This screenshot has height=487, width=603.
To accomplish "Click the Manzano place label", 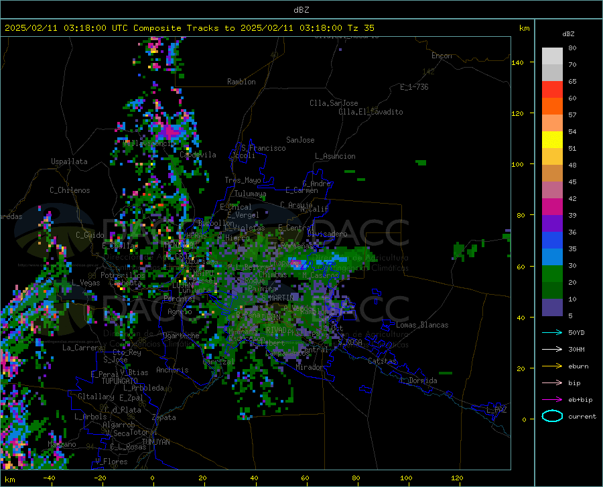I will (62, 444).
